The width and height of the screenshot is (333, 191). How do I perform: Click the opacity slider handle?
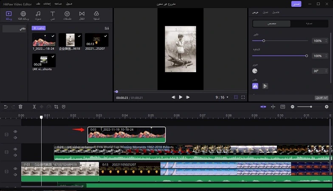coord(307,56)
